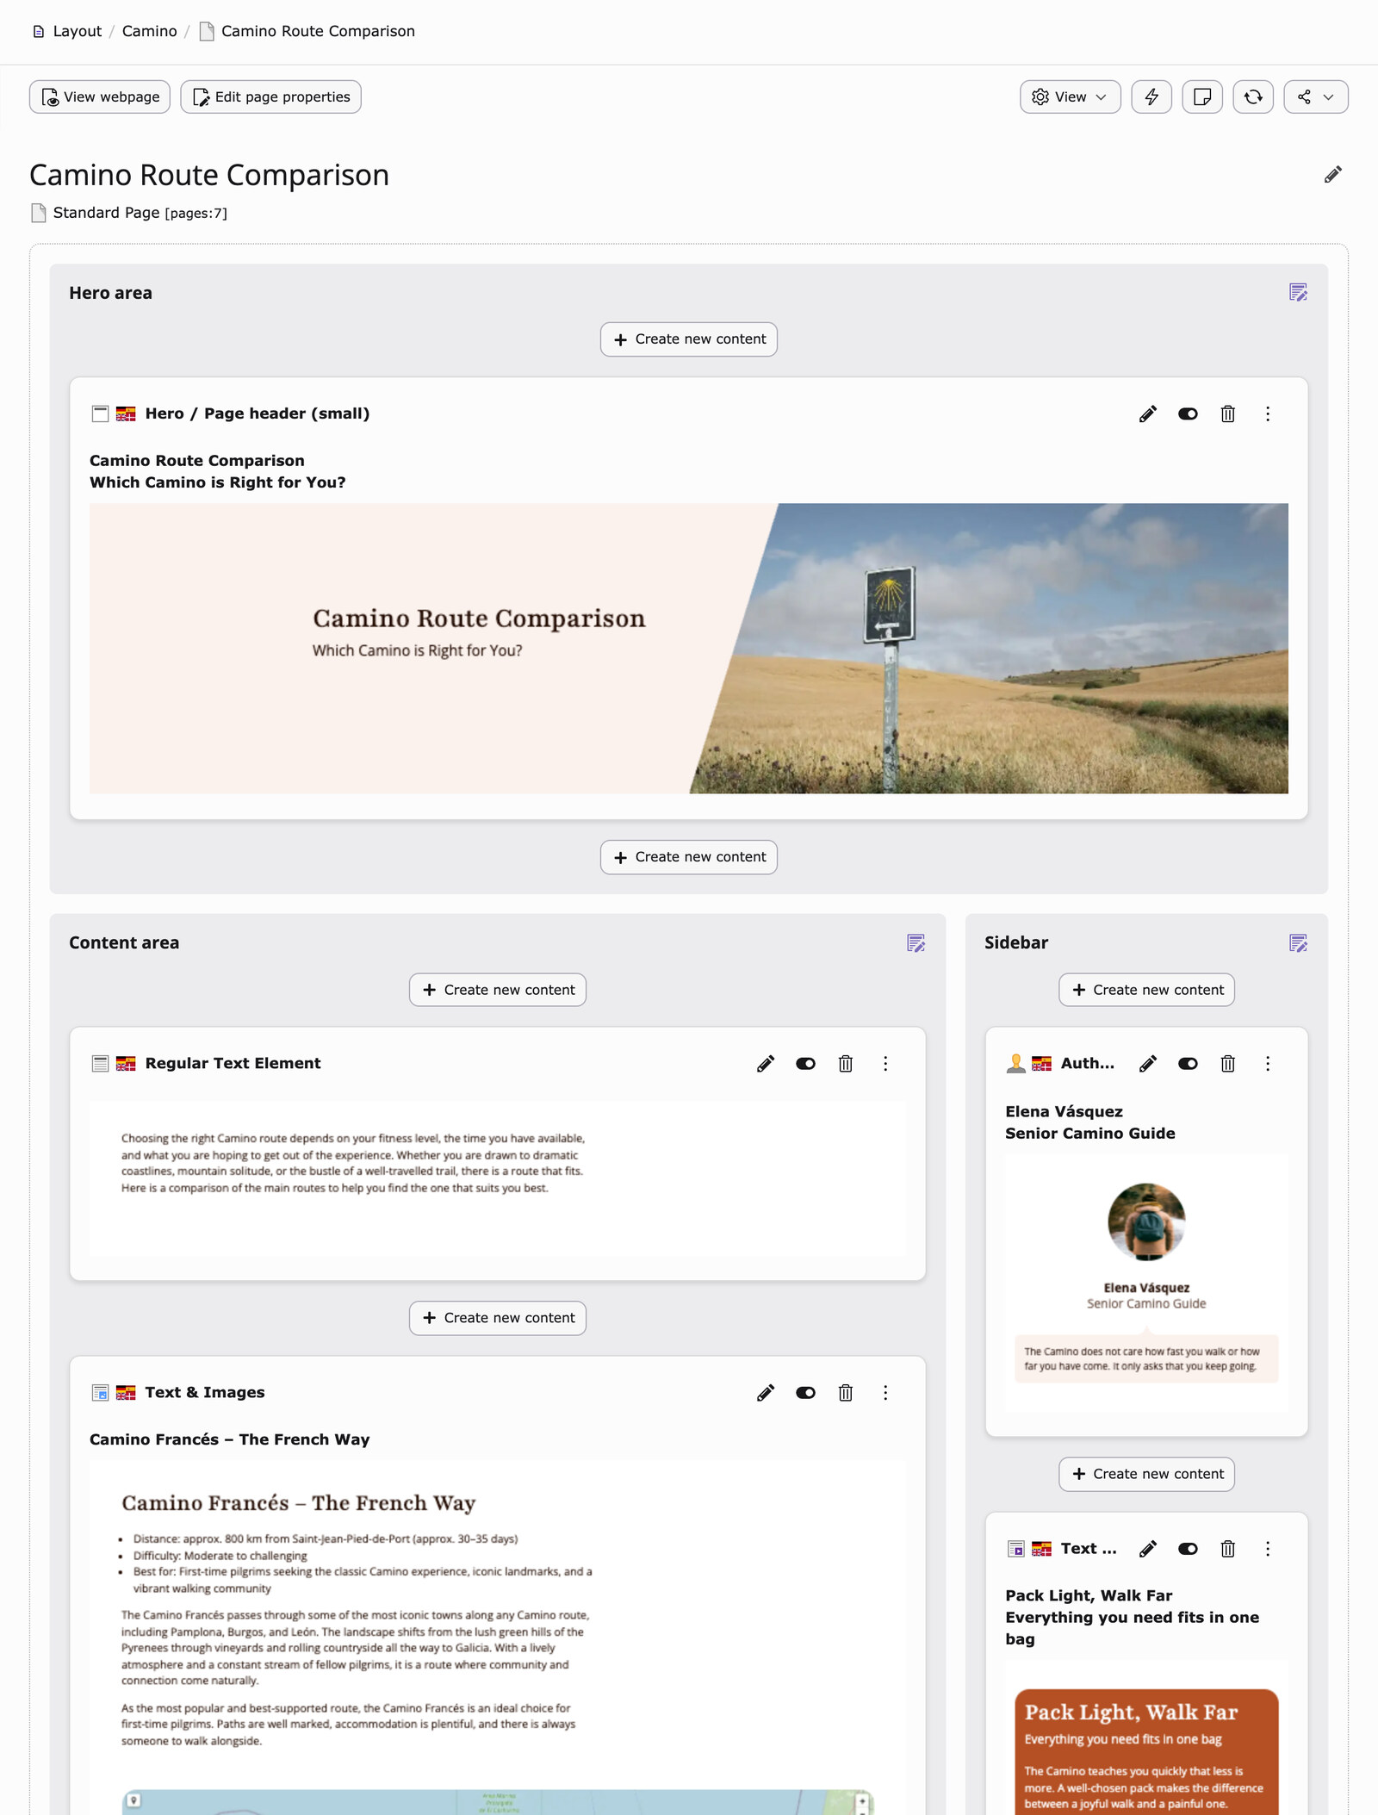Toggle visibility of Regular Text Element
The height and width of the screenshot is (1815, 1378).
coord(805,1064)
